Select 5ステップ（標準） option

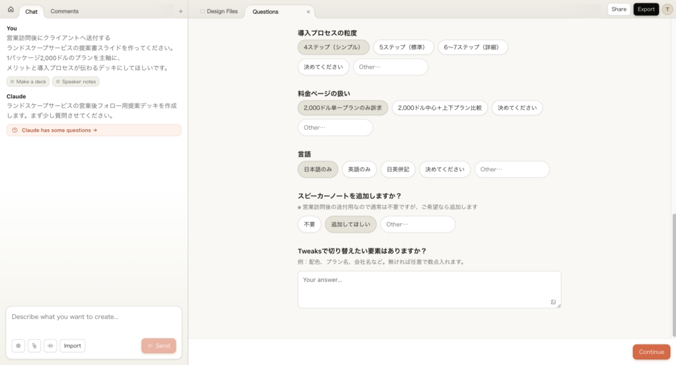[x=403, y=47]
